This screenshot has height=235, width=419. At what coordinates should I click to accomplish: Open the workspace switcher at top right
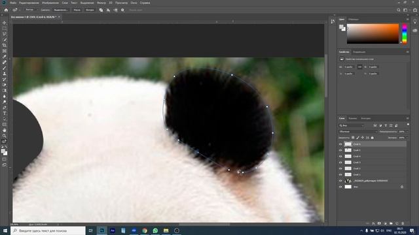(406, 10)
